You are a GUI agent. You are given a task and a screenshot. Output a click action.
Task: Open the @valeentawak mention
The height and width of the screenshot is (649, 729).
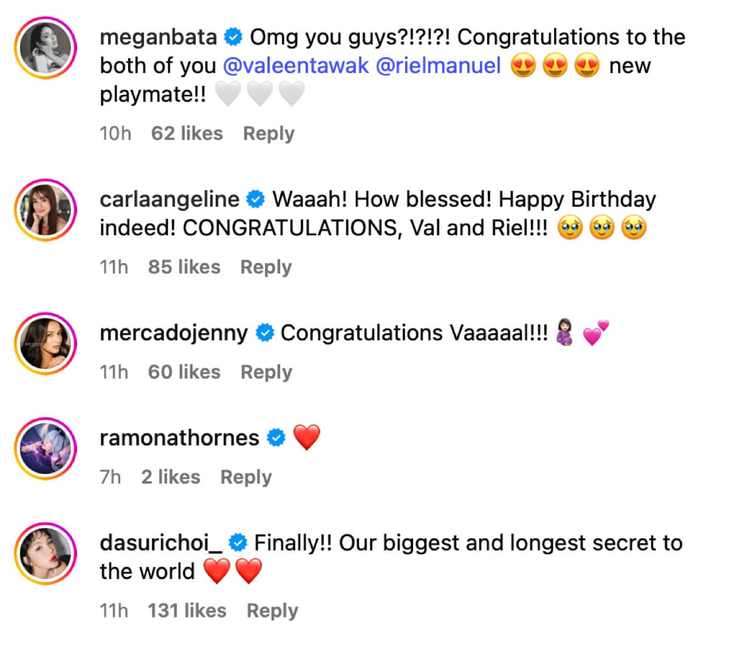tap(296, 66)
